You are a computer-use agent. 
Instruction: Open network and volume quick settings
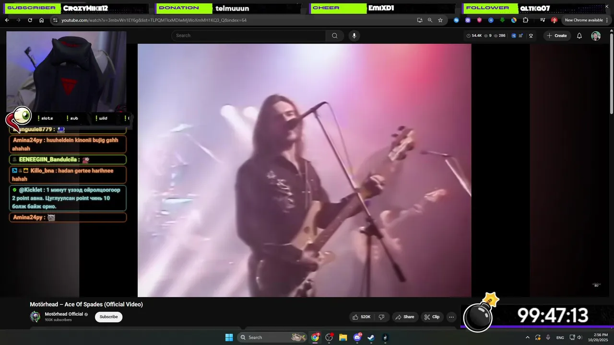pos(577,337)
